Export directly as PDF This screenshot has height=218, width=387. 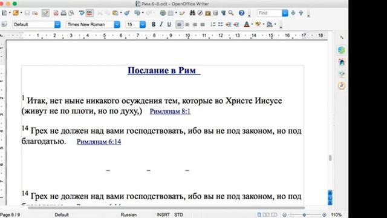(56, 13)
